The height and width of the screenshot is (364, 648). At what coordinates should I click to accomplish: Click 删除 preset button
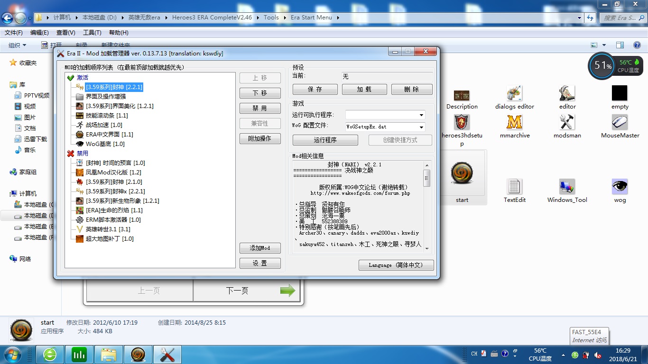[x=412, y=89]
